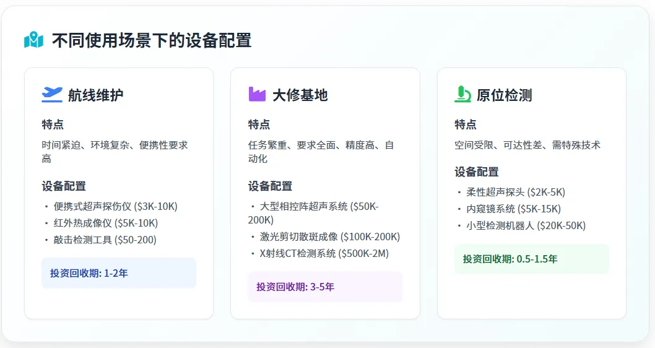Click the green microscope icon for 原位检测
The image size is (655, 348).
tap(462, 95)
